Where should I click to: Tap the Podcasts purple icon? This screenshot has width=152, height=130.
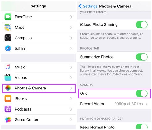8,109
